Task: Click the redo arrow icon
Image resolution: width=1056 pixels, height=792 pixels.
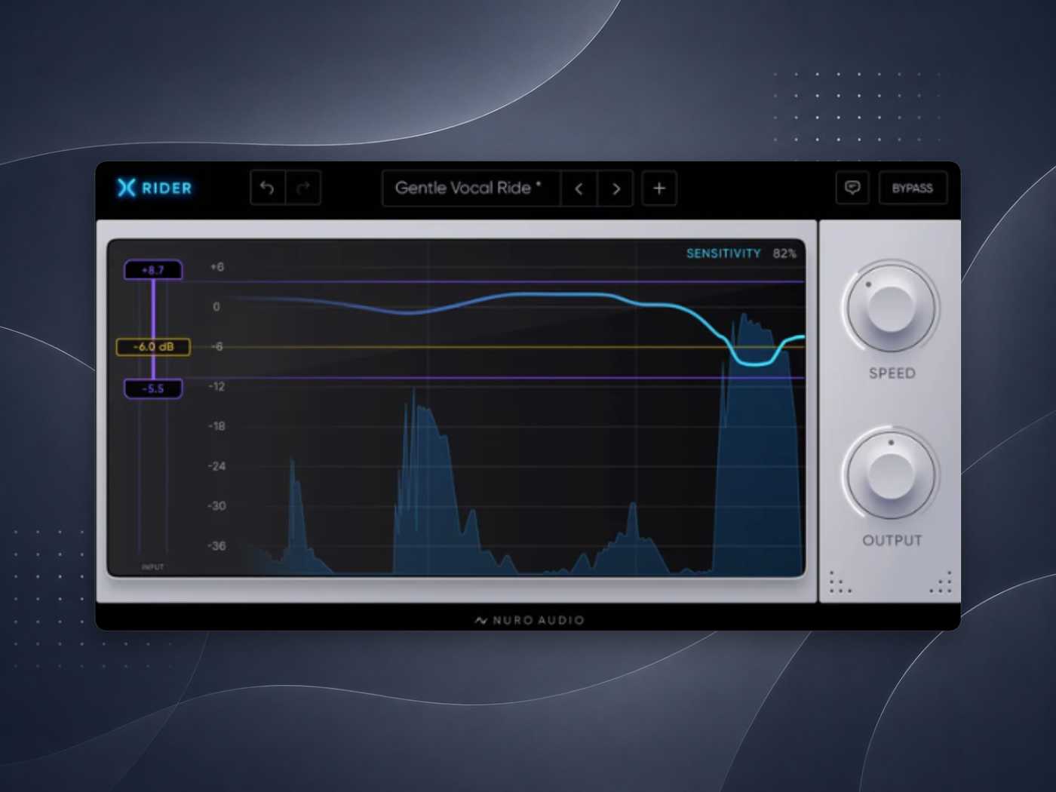Action: pos(303,188)
